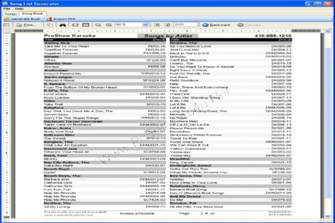335x223 pixels.
Task: Click the vertical scrollbar up arrow
Action: (x=328, y=31)
